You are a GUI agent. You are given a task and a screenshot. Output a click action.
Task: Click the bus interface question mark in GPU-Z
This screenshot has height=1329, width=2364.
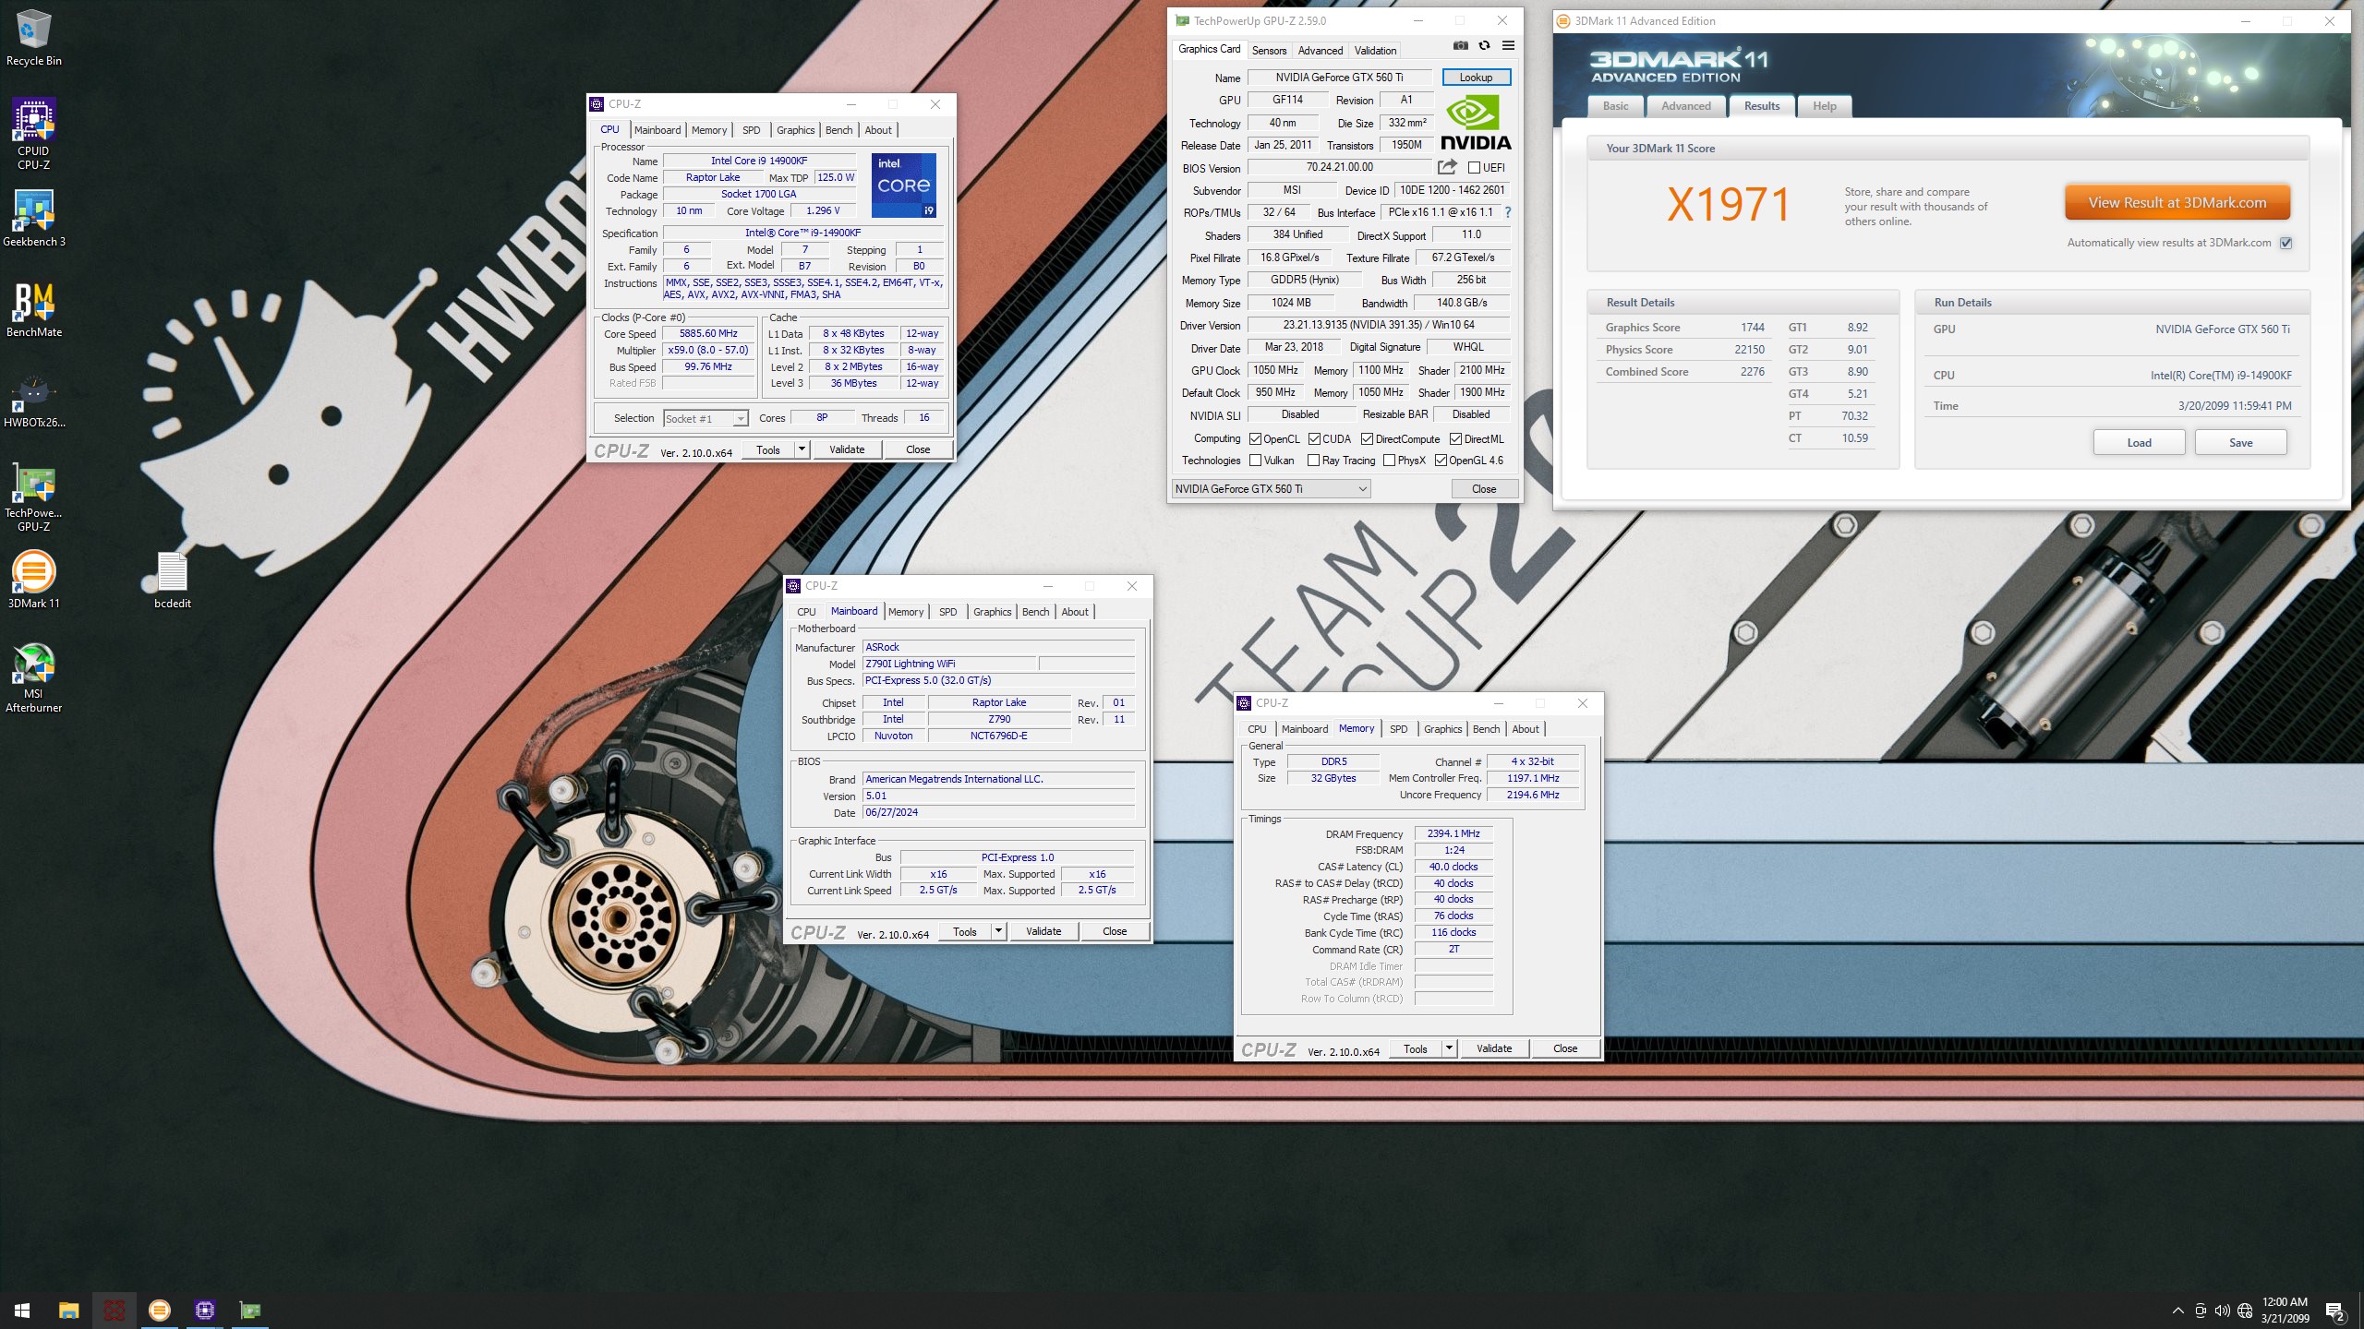click(x=1508, y=212)
